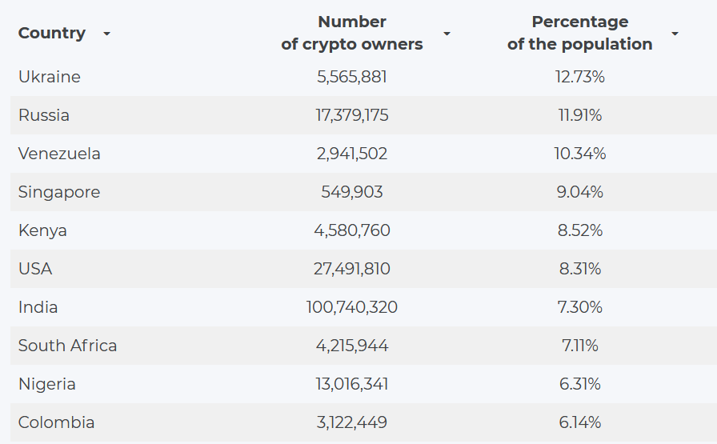Open the Number of crypto owners sort arrow
717x444 pixels.
447,34
